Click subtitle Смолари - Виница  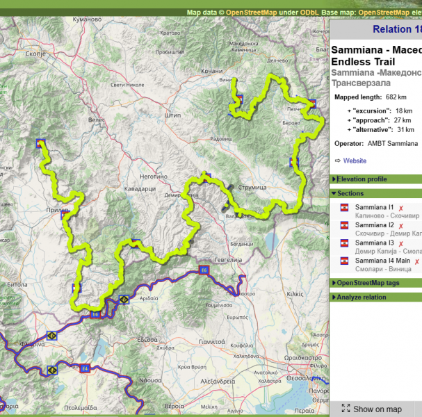point(383,269)
